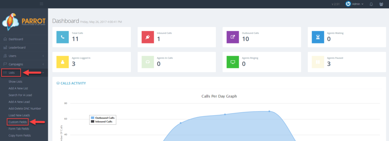Toggle Inbound Calls legend entry

coord(102,121)
